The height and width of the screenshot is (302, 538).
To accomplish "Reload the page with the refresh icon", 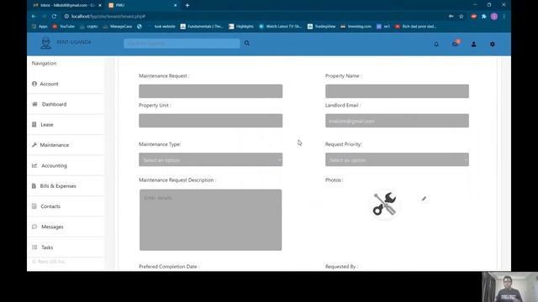I will pyautogui.click(x=54, y=16).
